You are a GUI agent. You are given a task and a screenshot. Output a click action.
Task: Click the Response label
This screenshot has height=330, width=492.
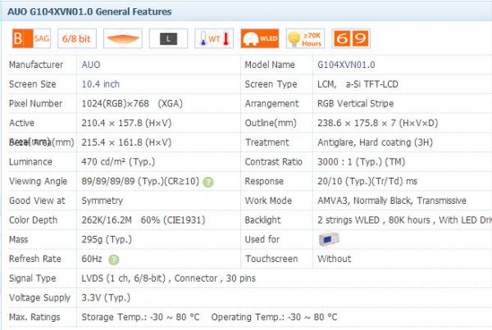click(264, 182)
